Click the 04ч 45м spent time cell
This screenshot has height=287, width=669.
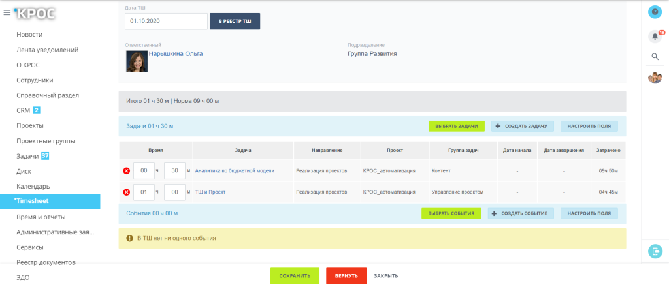pos(608,192)
